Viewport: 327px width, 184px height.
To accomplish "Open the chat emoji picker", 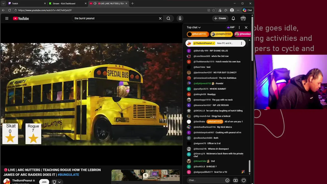I will tap(227, 180).
